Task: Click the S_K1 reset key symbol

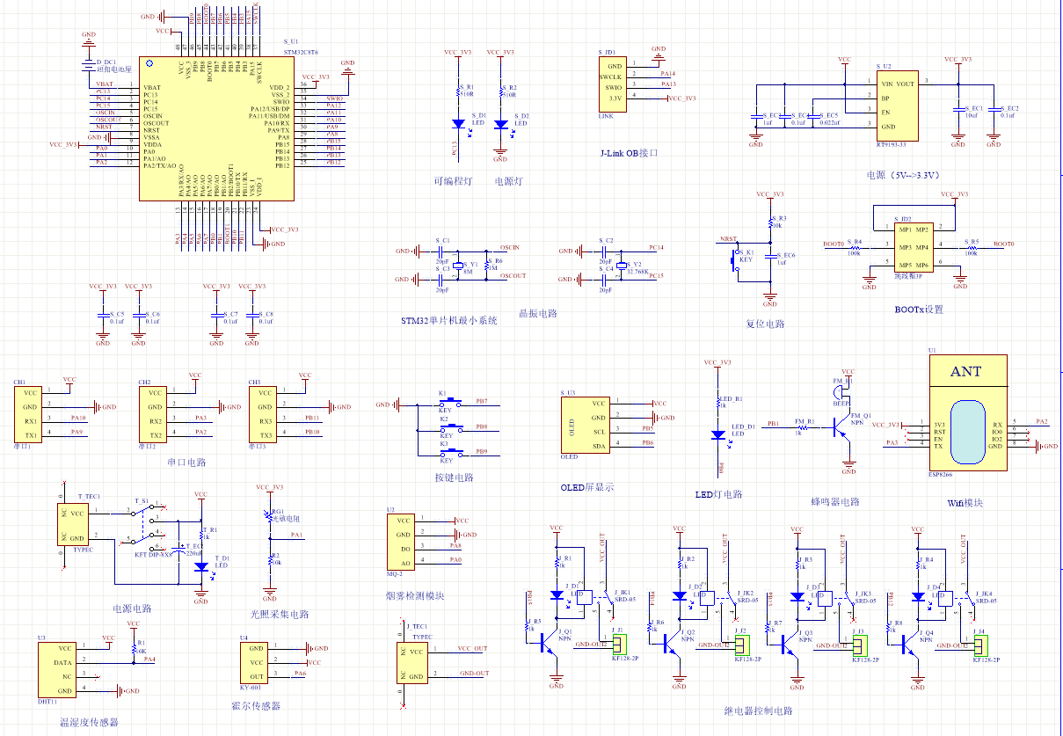Action: [x=739, y=259]
